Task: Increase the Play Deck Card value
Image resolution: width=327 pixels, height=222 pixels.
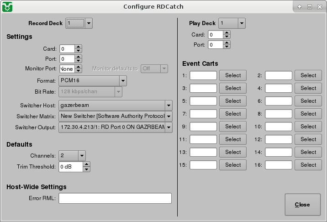Action: point(227,32)
